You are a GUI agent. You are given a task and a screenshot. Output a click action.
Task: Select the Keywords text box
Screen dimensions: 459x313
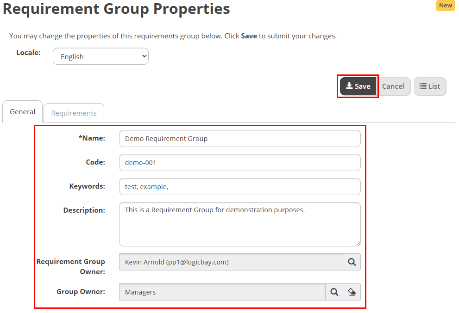click(239, 187)
